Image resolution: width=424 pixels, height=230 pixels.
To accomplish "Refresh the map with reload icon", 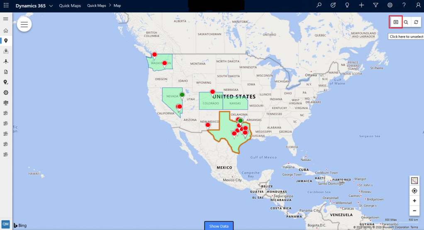I will pos(416,22).
